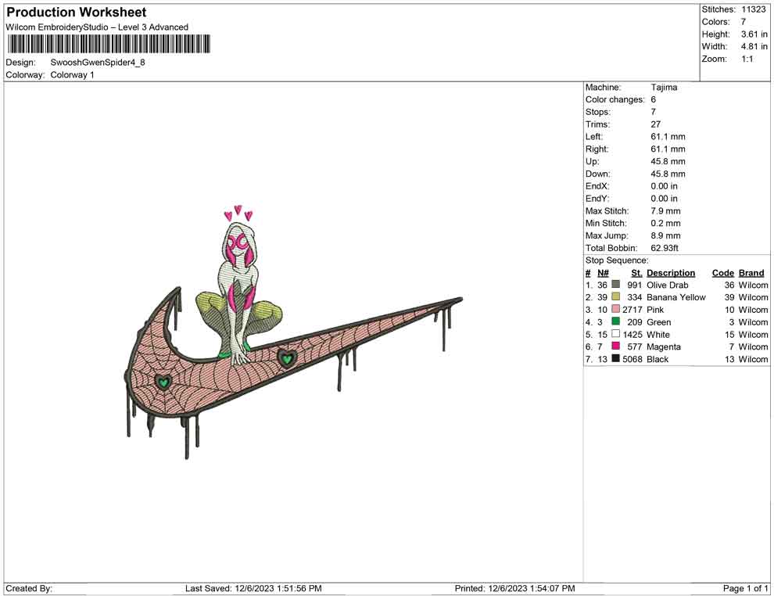Viewport: 774px width, 596px height.
Task: Click the EndX value 0.00 in
Action: [x=664, y=186]
